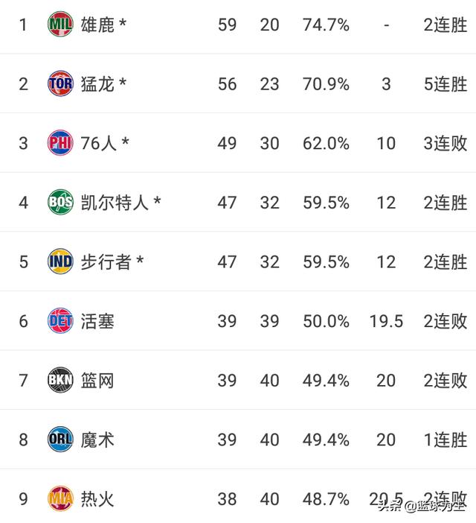476x523 pixels.
Task: Open the 猛龙 team name link
Action: (97, 84)
